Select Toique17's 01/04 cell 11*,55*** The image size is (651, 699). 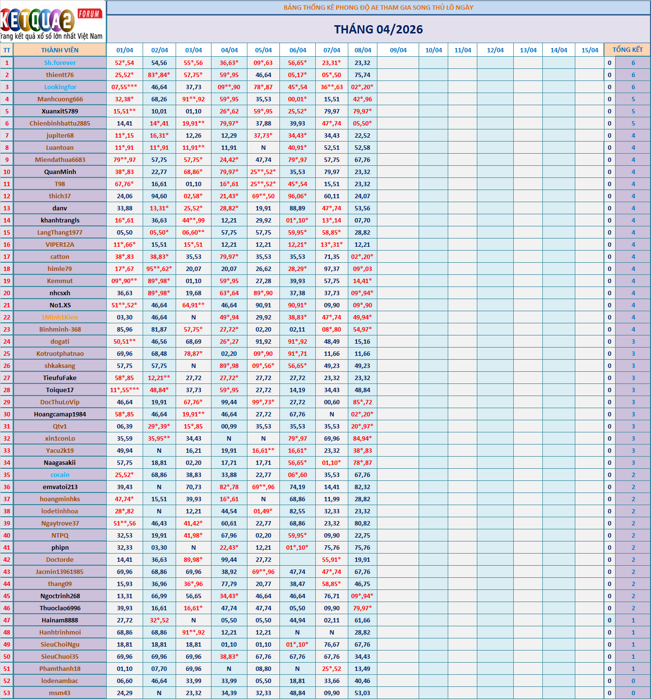[125, 390]
